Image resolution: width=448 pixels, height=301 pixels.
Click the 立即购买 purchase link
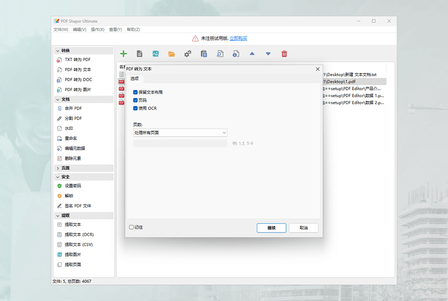238,38
